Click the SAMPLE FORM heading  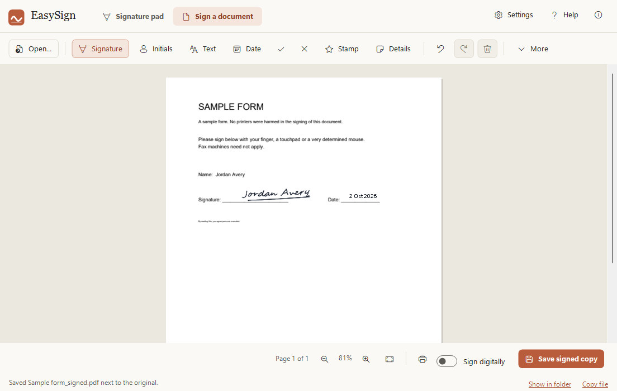(231, 107)
